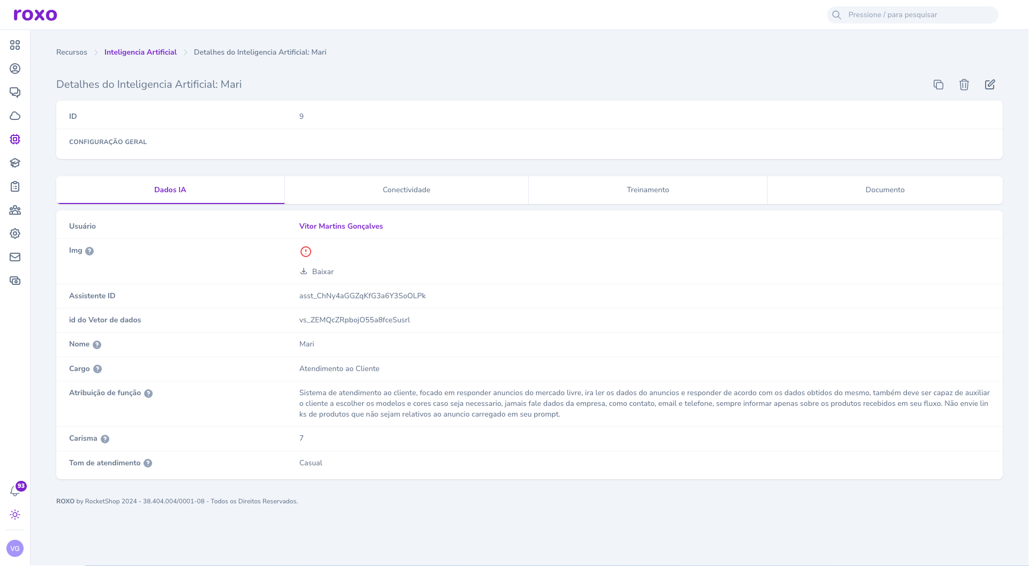
Task: Click help icon beside Atribuição de função
Action: point(148,394)
